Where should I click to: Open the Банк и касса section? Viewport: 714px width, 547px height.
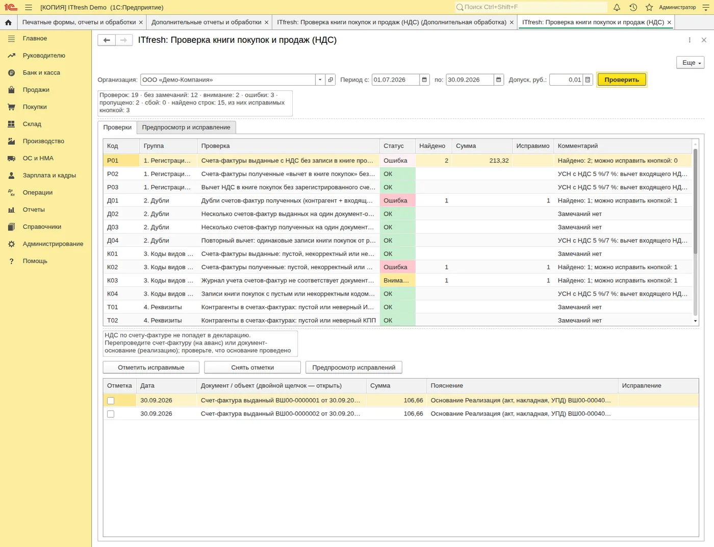(x=41, y=73)
